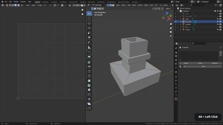Image resolution: width=223 pixels, height=125 pixels.
Task: Open the Global transform orientation dropdown
Action: click(166, 5)
